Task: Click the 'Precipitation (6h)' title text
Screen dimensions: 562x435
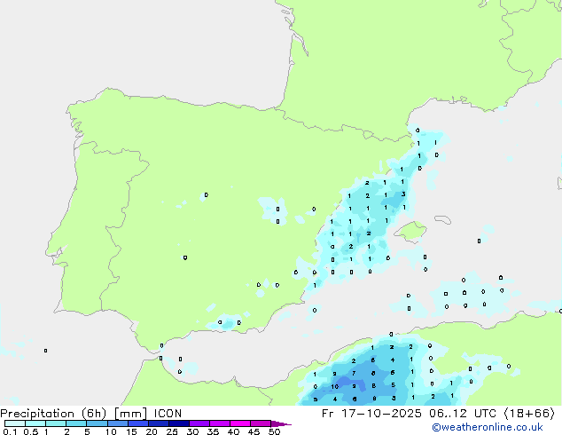Action: coord(53,414)
